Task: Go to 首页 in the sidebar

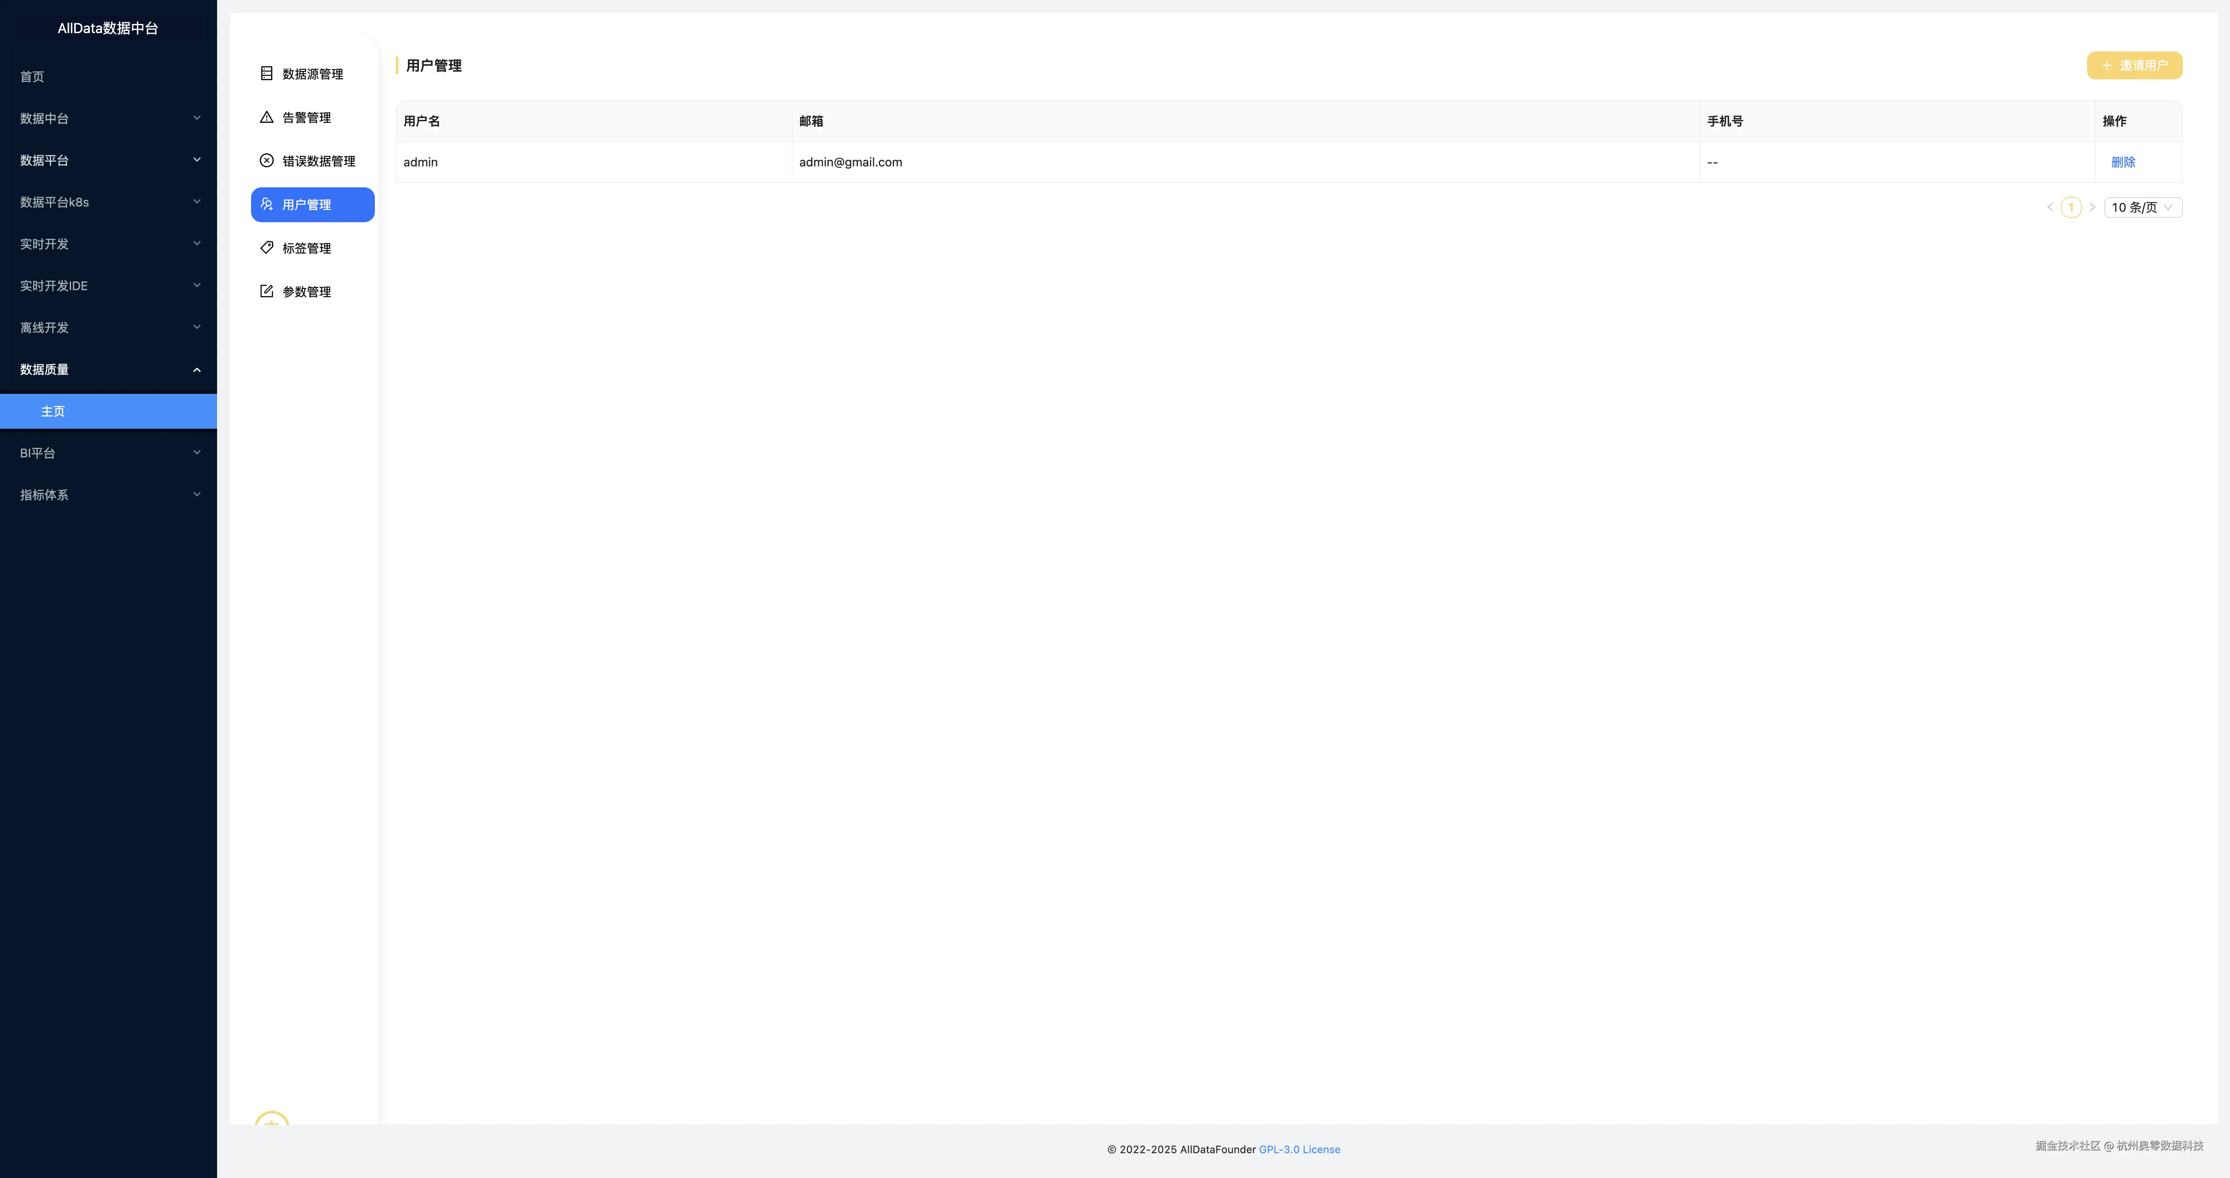Action: coord(33,77)
